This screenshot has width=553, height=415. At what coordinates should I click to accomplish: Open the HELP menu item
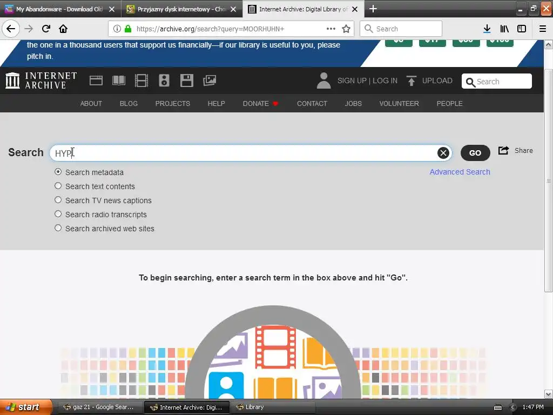(x=216, y=103)
